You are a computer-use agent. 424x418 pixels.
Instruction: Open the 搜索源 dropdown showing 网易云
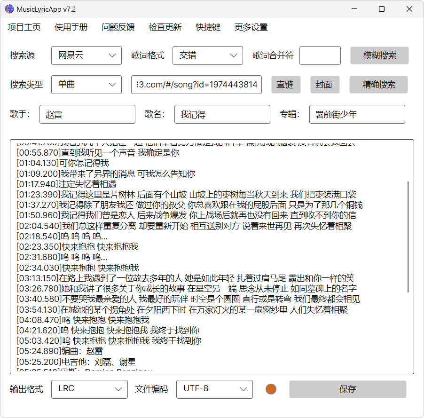pos(86,55)
